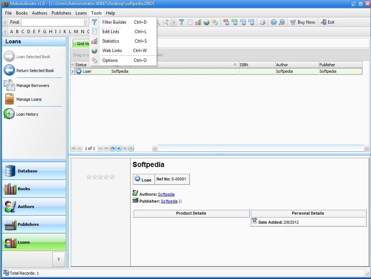Open Manage Borrowers in sidebar
This screenshot has height=279, width=371.
(x=33, y=85)
